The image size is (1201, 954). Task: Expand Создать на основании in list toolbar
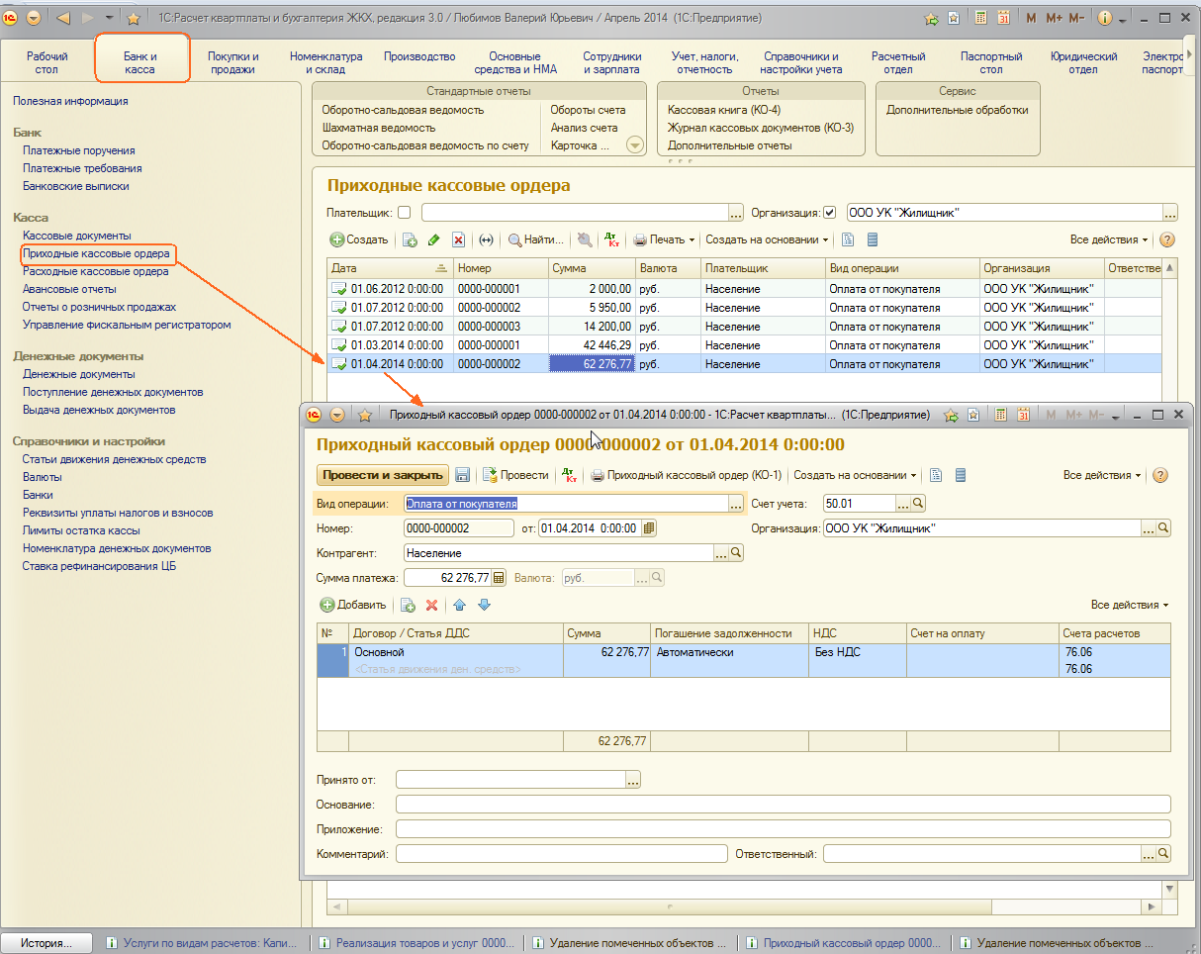pos(767,239)
